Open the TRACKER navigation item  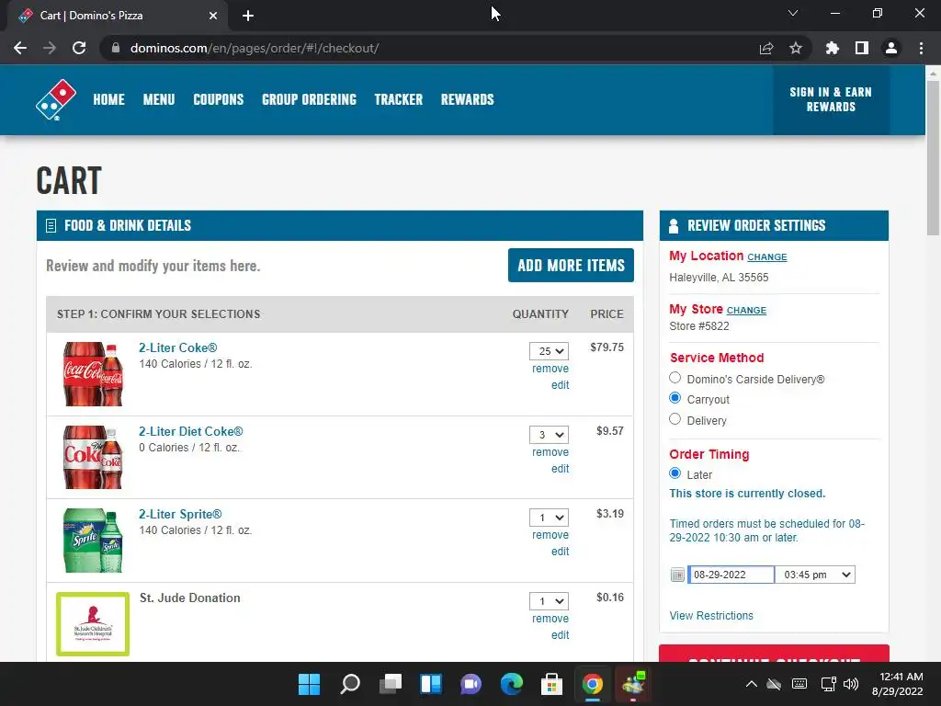(399, 99)
